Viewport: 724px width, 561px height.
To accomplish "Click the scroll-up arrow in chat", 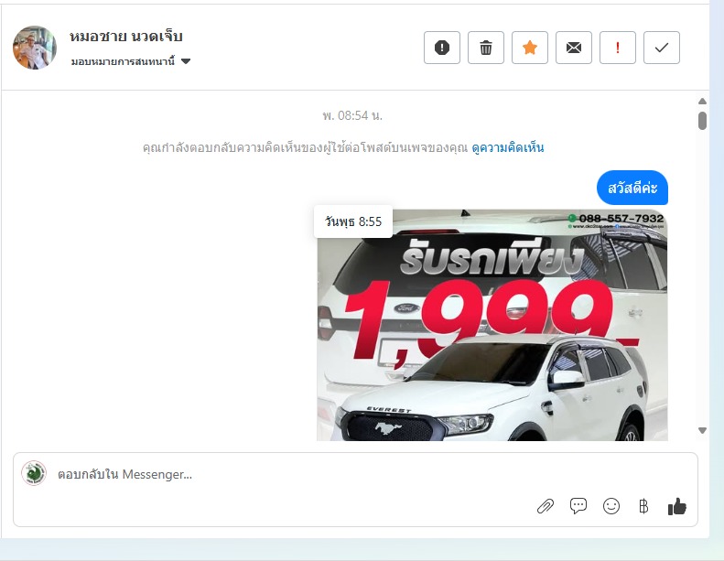I will [702, 102].
